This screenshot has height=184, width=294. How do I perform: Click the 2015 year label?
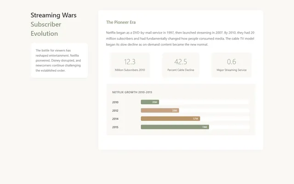pyautogui.click(x=115, y=127)
